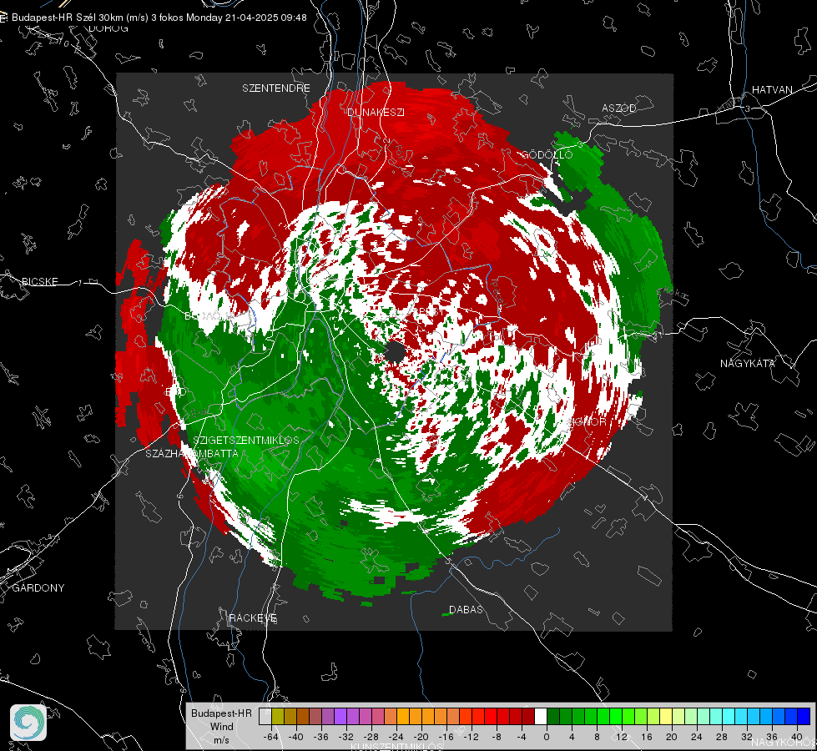Click the '-36' legend value
Image resolution: width=817 pixels, height=751 pixels.
(x=321, y=737)
